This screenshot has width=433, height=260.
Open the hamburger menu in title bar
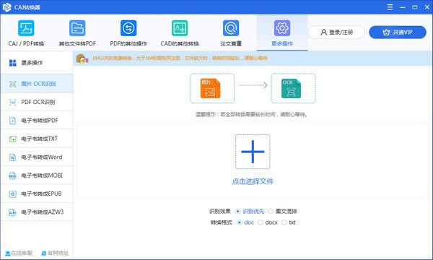[390, 7]
